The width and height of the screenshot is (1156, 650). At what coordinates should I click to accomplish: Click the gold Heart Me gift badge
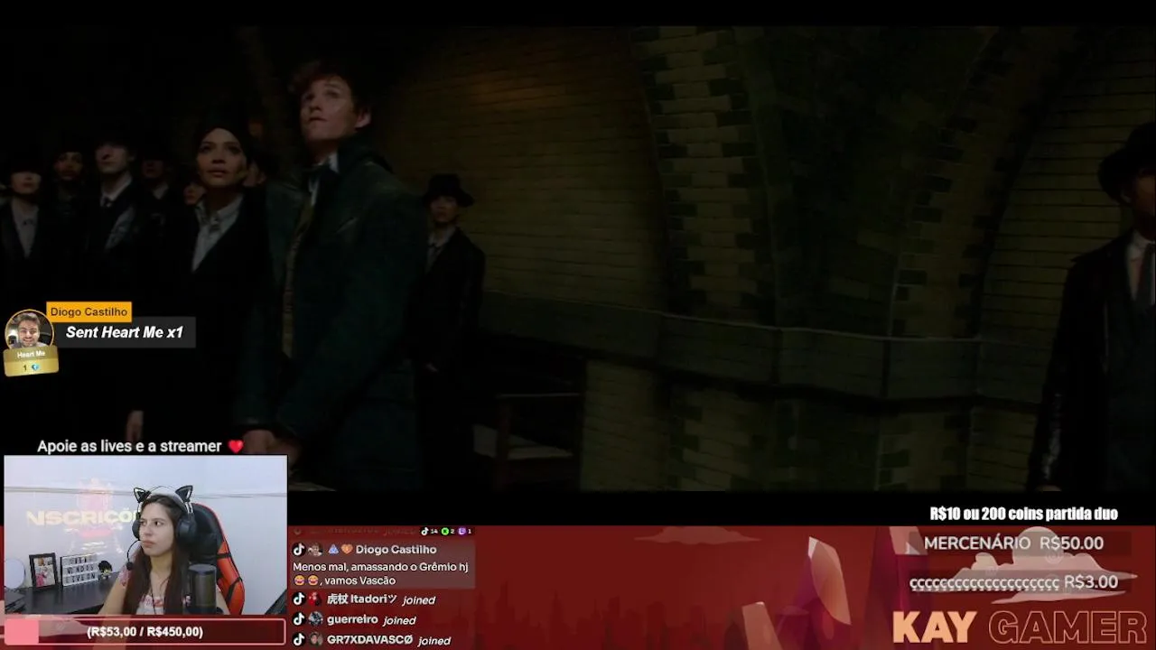pyautogui.click(x=32, y=361)
